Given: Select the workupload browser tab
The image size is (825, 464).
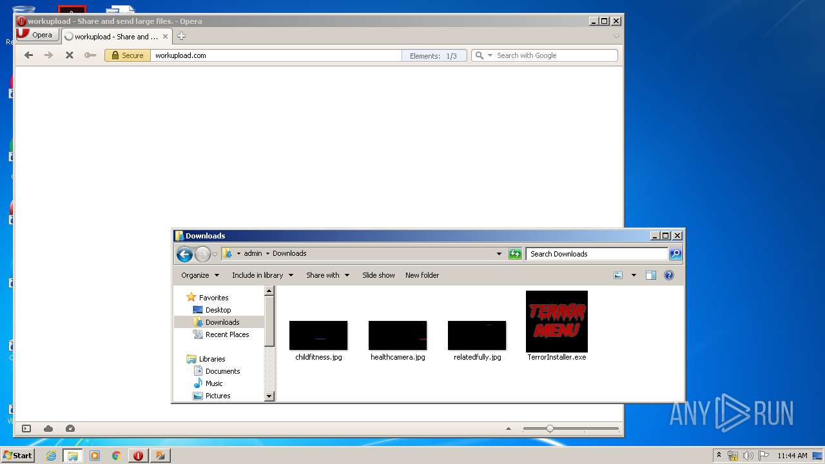Looking at the screenshot, I should click(x=116, y=37).
